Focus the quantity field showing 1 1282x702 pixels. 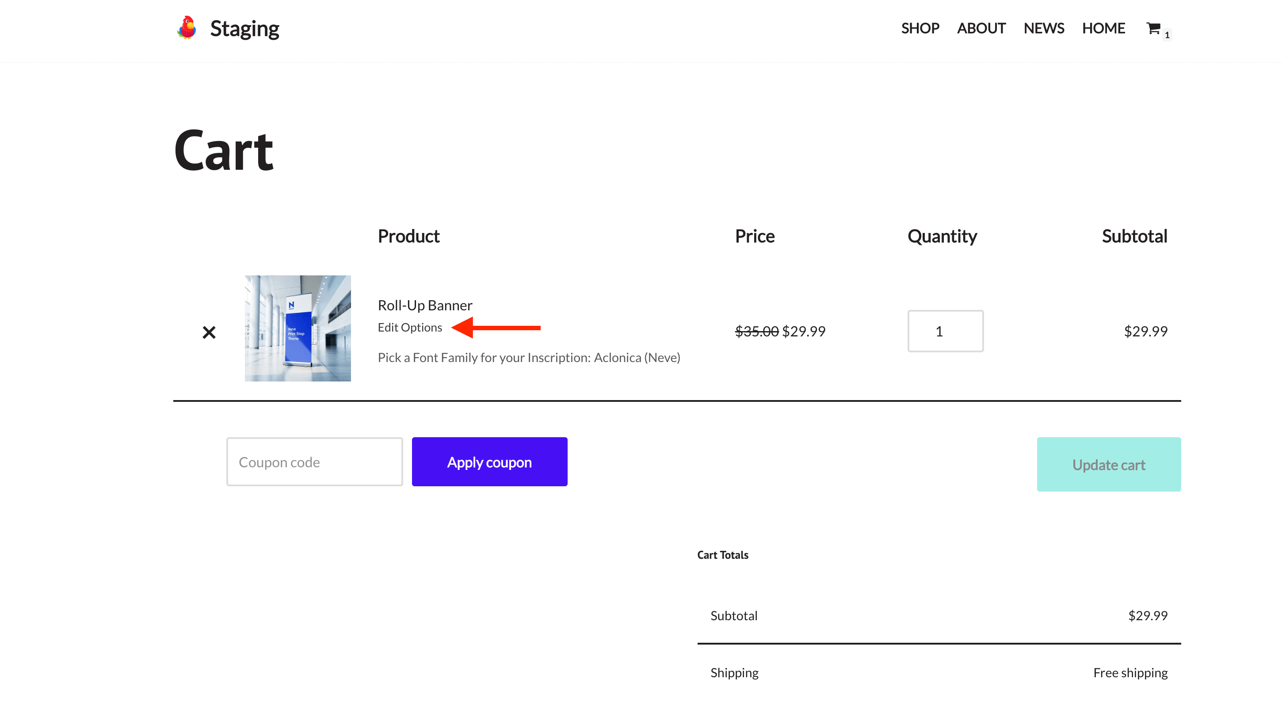tap(945, 332)
